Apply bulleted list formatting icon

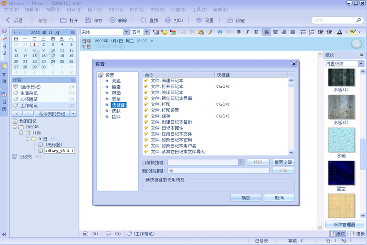point(303,32)
